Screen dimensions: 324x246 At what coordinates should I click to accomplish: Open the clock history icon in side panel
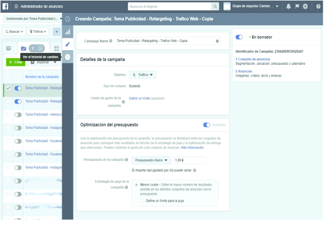coord(67,57)
